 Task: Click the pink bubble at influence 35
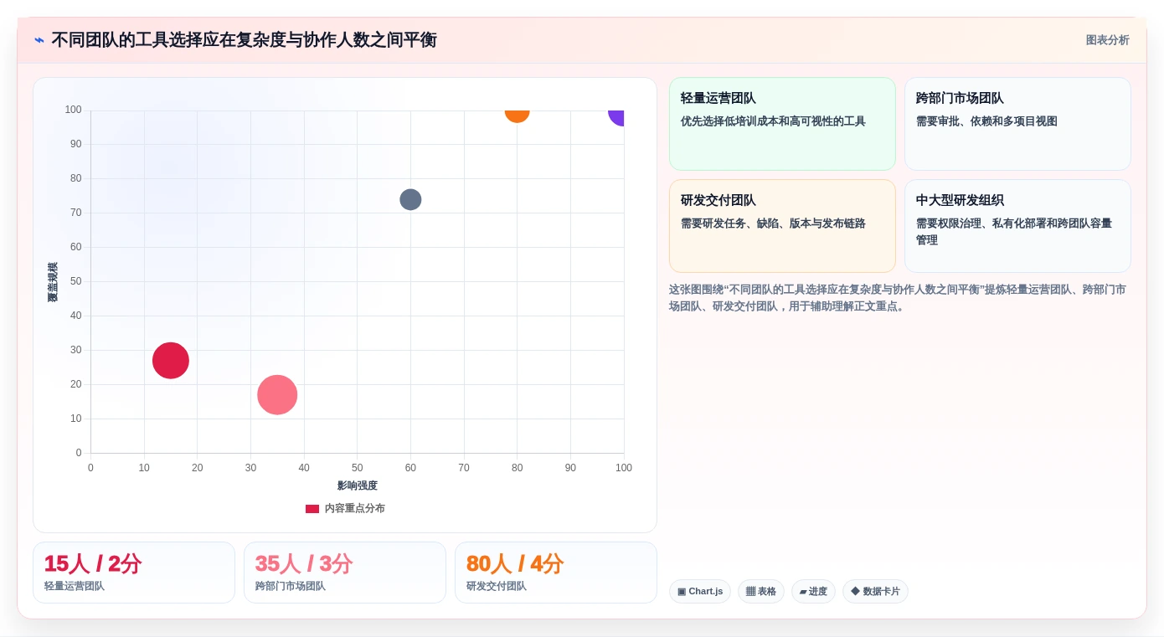[277, 395]
